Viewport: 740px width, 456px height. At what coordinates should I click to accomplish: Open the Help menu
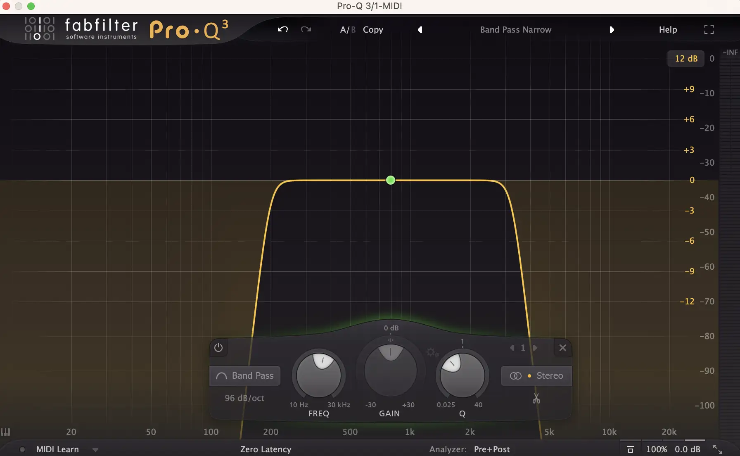668,30
